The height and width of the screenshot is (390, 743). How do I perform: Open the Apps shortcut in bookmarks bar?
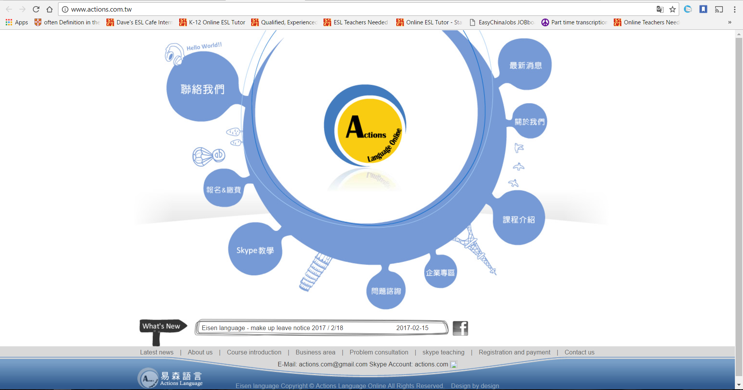click(17, 22)
